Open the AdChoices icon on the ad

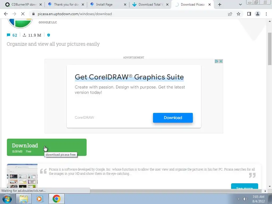216,61
